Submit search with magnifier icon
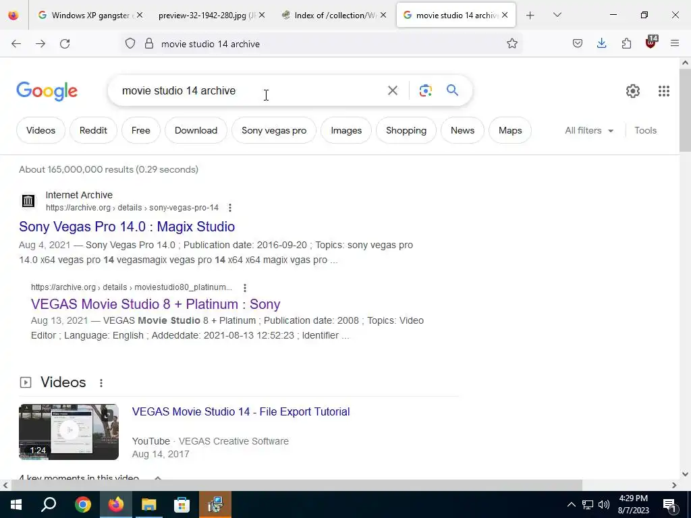The height and width of the screenshot is (518, 691). point(452,91)
